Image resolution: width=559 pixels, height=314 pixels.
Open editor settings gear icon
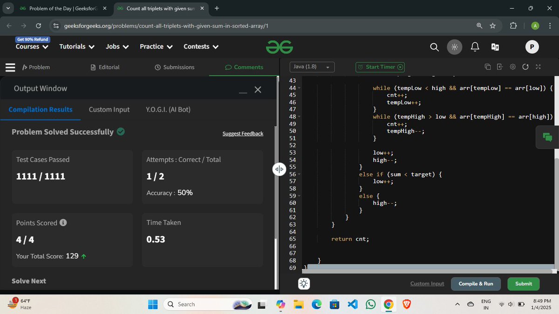point(513,67)
